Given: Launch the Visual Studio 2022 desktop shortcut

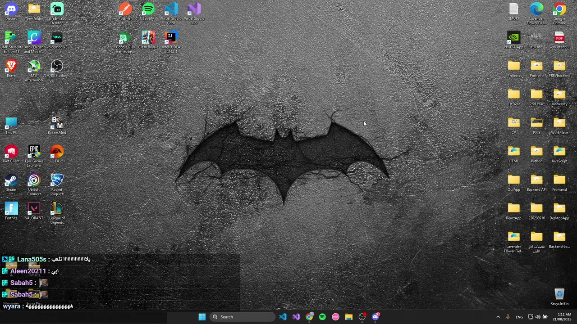Looking at the screenshot, I should [x=194, y=13].
